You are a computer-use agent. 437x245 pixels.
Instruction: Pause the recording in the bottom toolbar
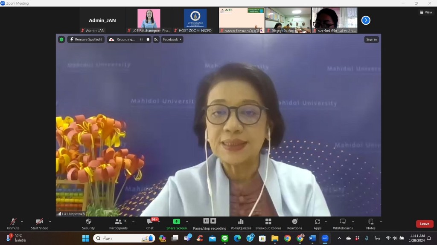[x=206, y=221]
